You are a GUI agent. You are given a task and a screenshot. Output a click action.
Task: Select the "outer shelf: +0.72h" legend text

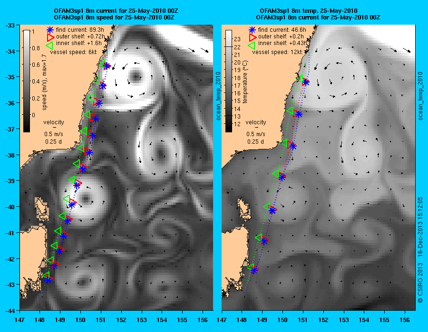click(x=80, y=37)
